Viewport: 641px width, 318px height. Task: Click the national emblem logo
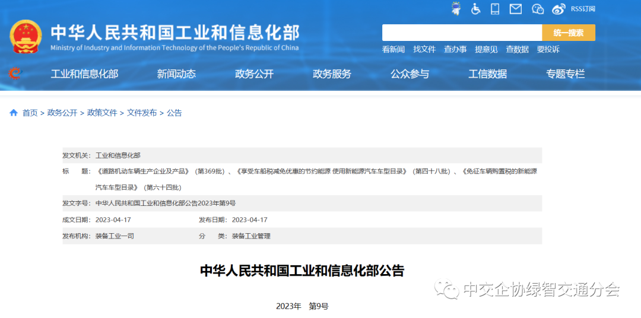pyautogui.click(x=25, y=37)
